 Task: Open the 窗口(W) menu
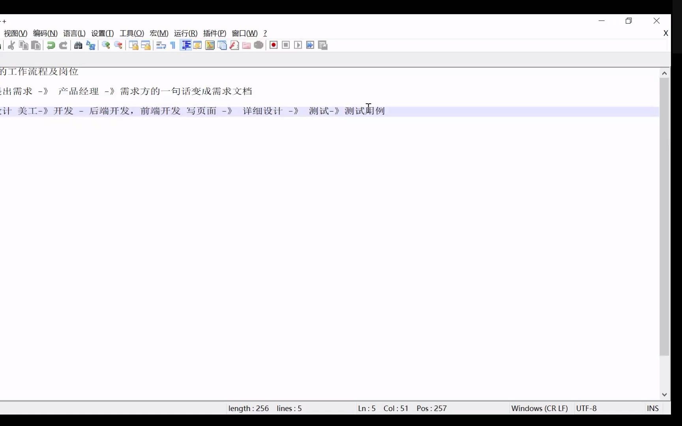tap(245, 34)
